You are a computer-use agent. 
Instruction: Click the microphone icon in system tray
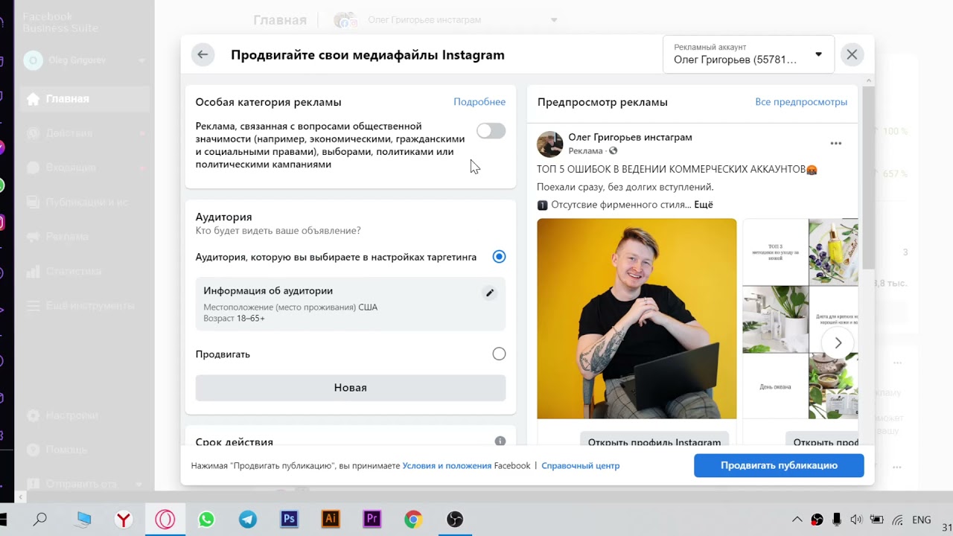[x=837, y=520]
